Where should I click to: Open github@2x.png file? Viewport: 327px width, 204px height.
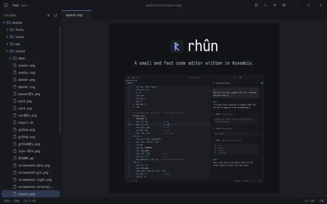pos(30,144)
